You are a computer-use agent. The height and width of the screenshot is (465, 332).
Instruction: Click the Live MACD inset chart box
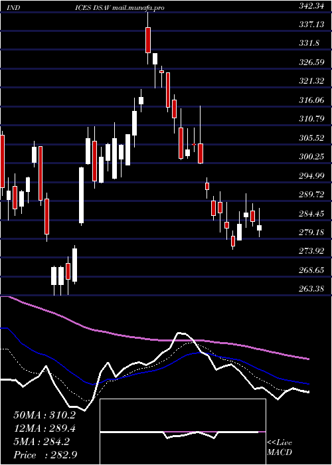click(x=183, y=432)
